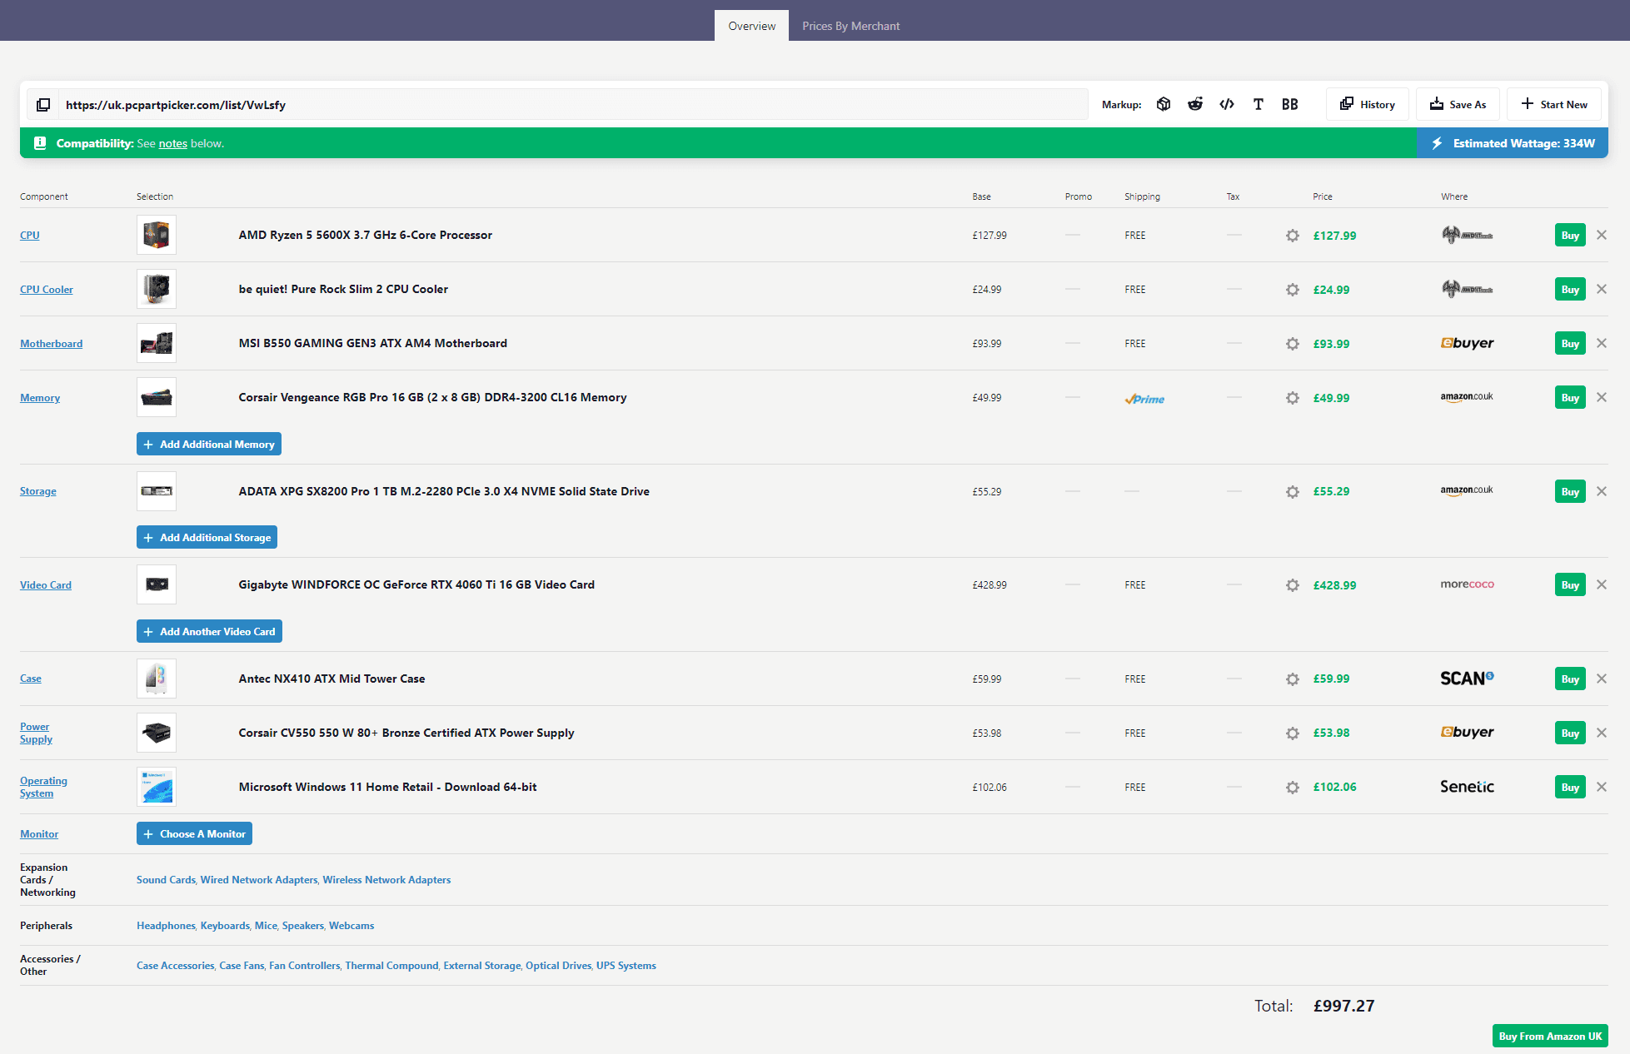Remove the ADATA XPG storage from list
This screenshot has width=1630, height=1054.
(1602, 491)
